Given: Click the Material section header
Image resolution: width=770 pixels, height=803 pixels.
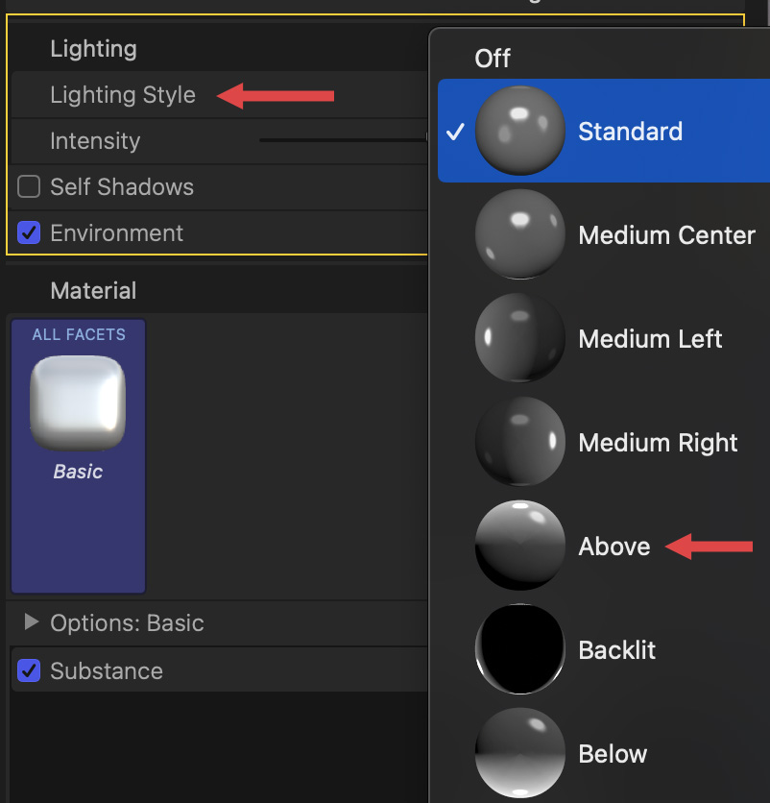Looking at the screenshot, I should tap(93, 291).
